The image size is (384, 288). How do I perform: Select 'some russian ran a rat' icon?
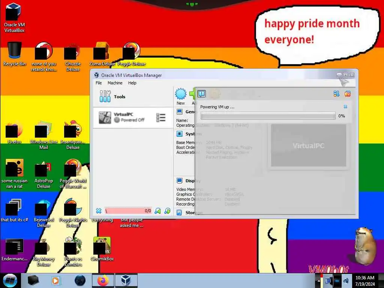coord(14,174)
